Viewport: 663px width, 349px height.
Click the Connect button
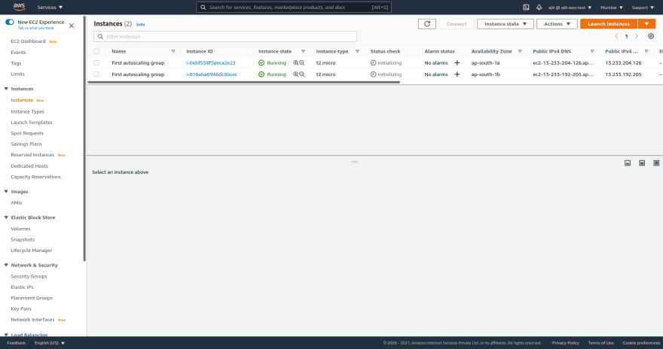(x=457, y=24)
